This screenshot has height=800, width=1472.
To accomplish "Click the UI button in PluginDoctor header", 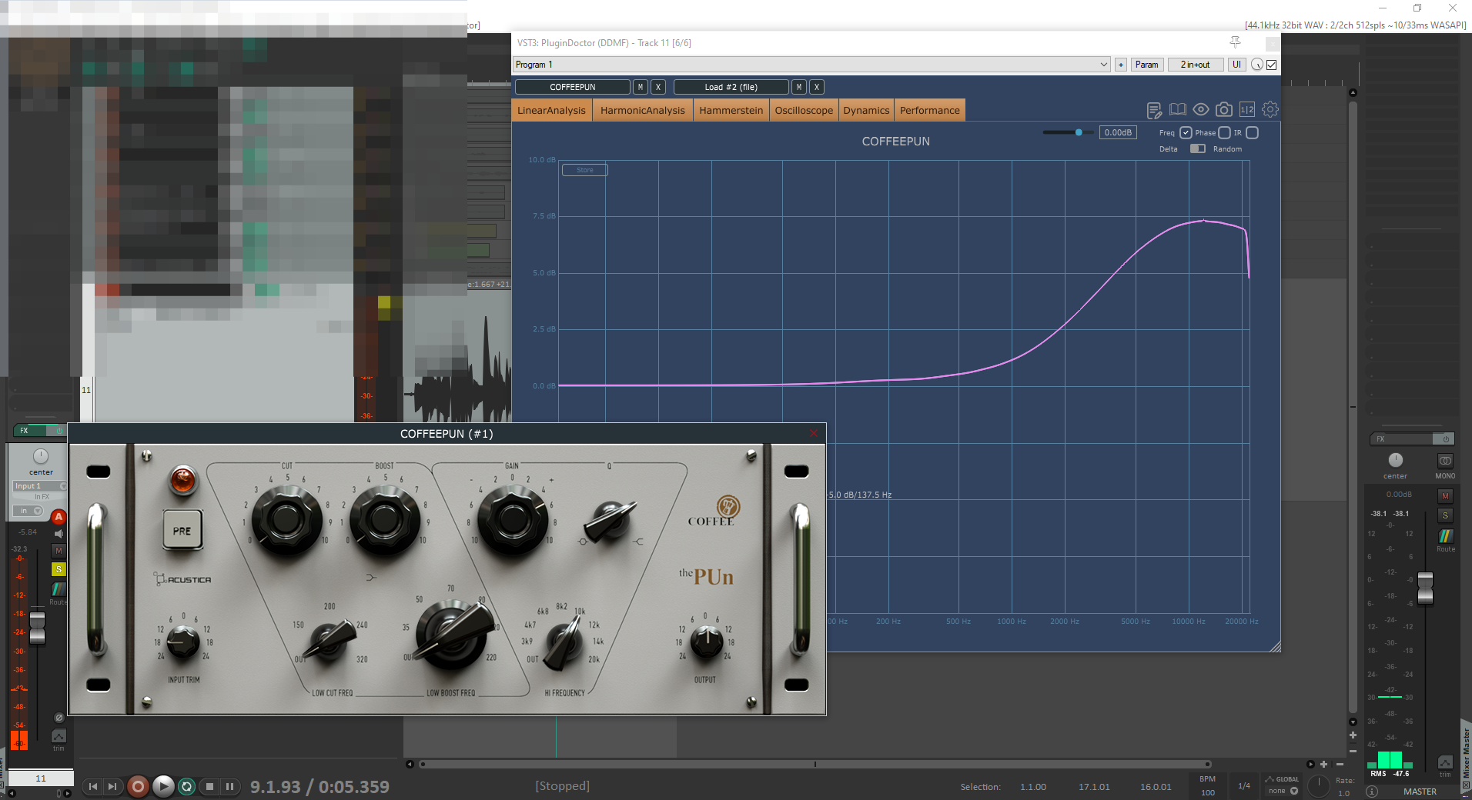I will [1236, 65].
